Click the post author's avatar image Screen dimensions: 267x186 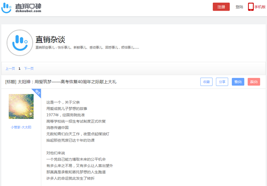[x=21, y=106]
